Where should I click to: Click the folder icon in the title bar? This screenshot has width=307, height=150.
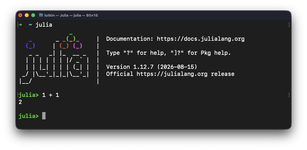point(41,15)
